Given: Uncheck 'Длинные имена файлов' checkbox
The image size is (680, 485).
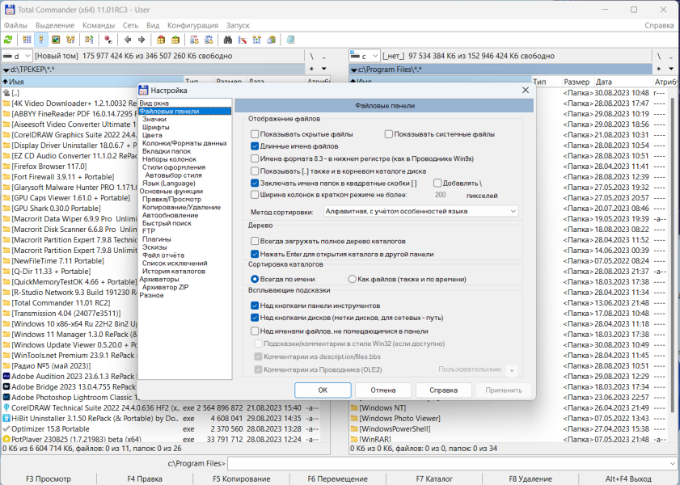Looking at the screenshot, I should tap(255, 146).
